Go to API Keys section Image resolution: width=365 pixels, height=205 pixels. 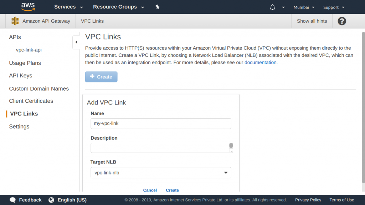21,76
